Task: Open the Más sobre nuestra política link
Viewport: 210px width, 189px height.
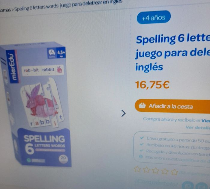Action: tap(178, 159)
